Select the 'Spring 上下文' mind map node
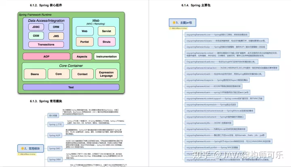 tap(55, 124)
